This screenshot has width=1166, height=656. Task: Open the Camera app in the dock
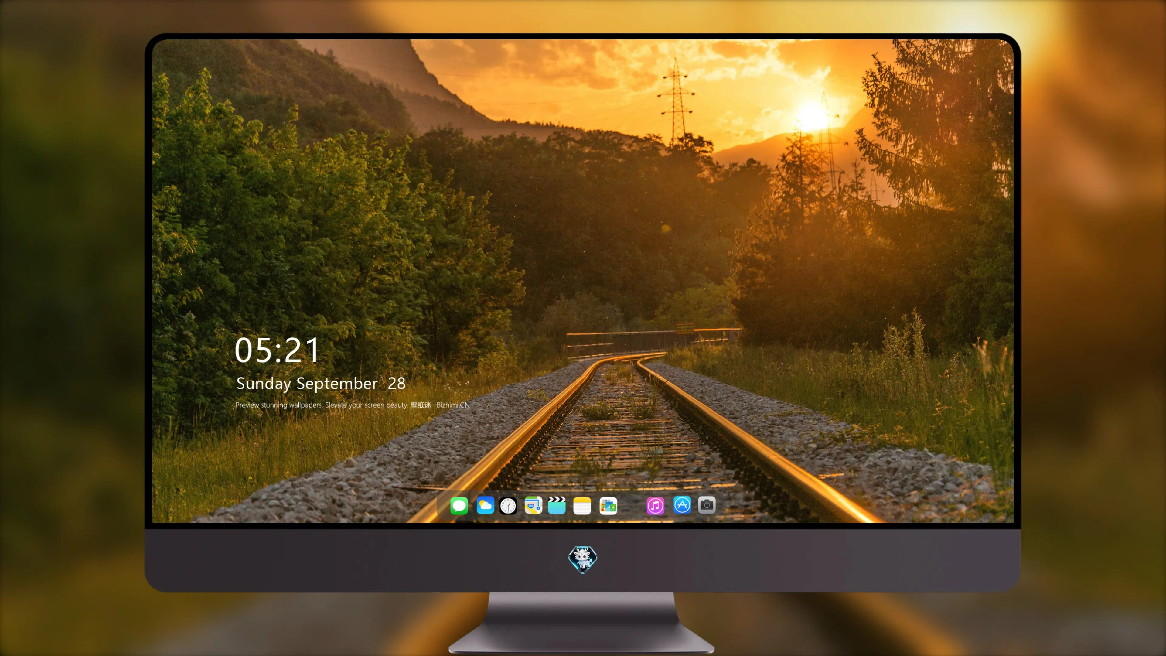point(707,505)
